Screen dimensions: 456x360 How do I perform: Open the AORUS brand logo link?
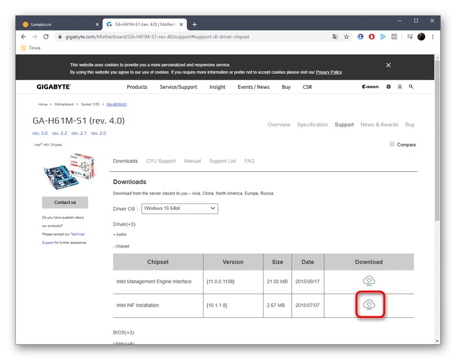pos(371,87)
